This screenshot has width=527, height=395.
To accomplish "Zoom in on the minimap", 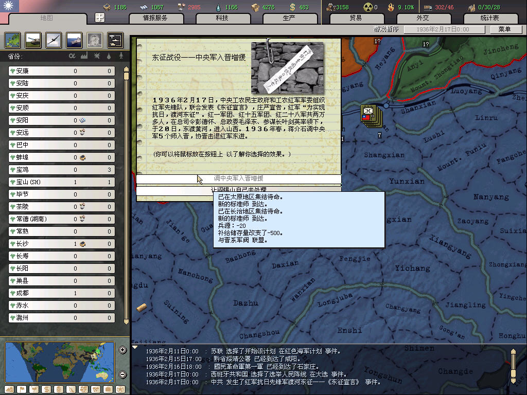I will tap(122, 350).
